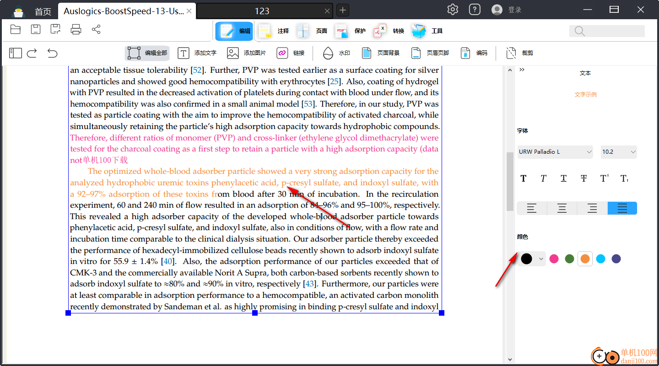
Task: Open the URW Palladio L font dropdown
Action: coord(555,152)
